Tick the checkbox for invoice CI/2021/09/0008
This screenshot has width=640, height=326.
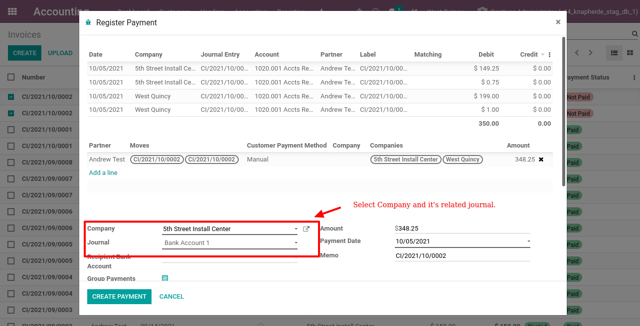point(11,163)
